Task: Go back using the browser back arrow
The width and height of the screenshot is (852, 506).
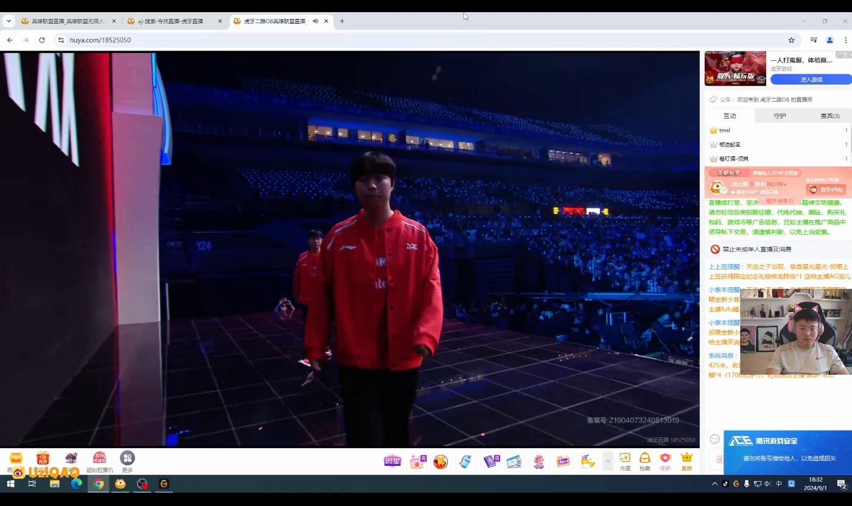Action: point(10,40)
